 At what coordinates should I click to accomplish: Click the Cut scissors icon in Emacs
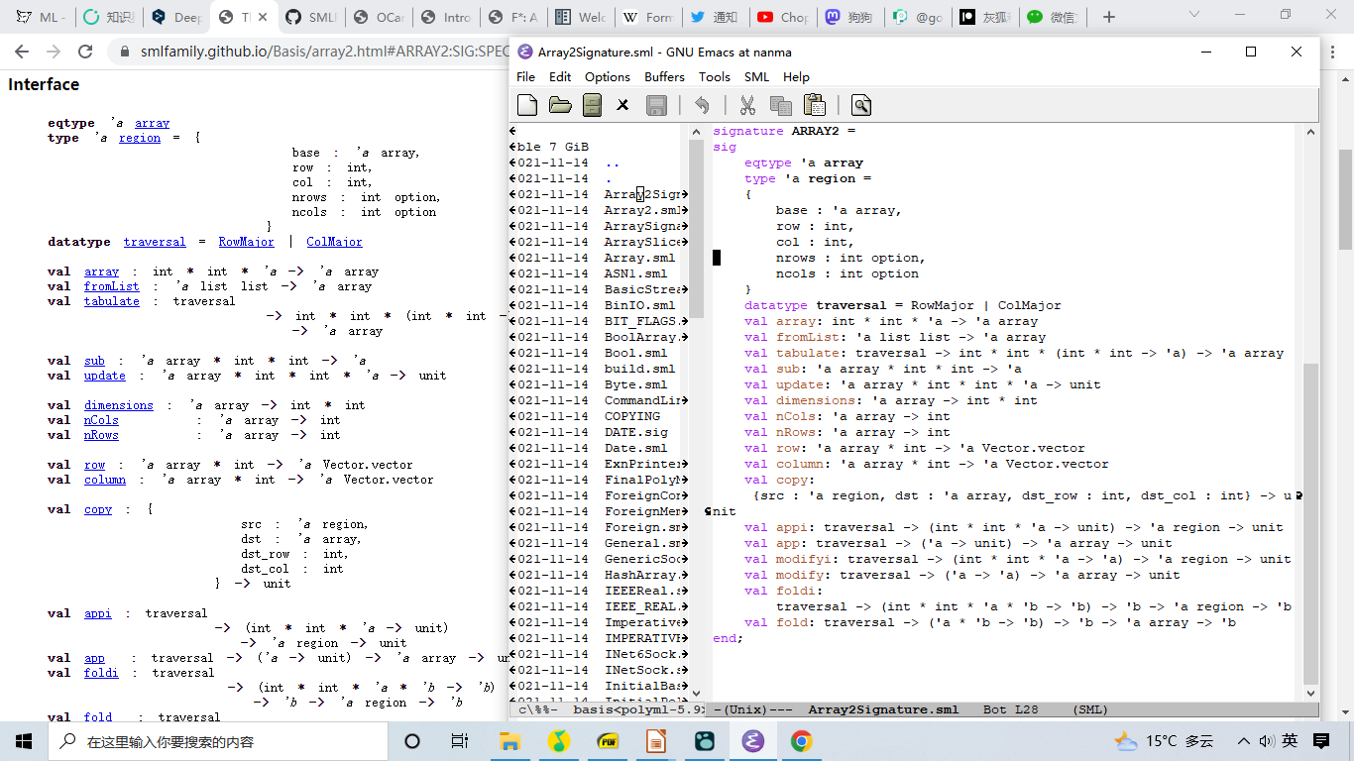click(x=747, y=105)
